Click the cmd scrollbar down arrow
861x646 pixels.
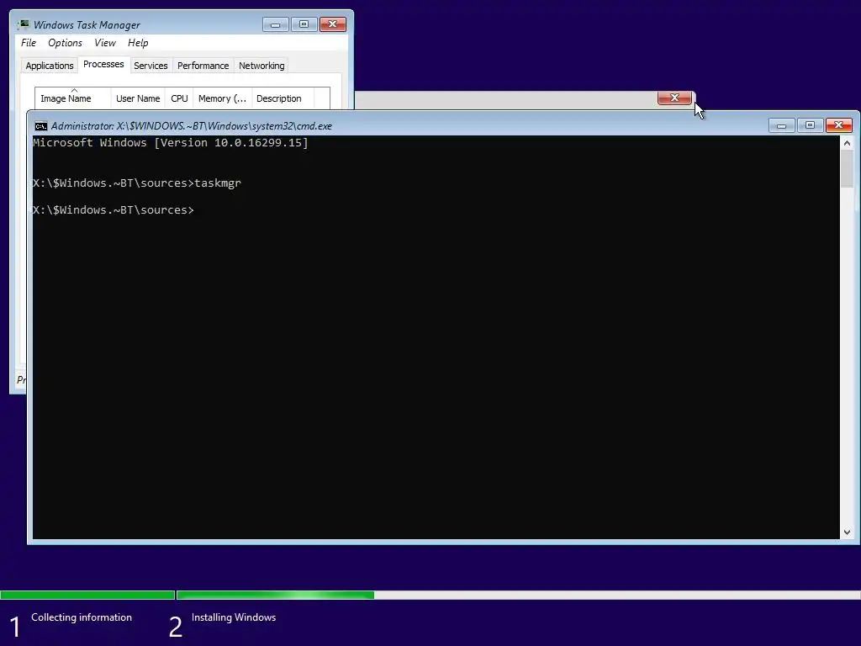847,532
